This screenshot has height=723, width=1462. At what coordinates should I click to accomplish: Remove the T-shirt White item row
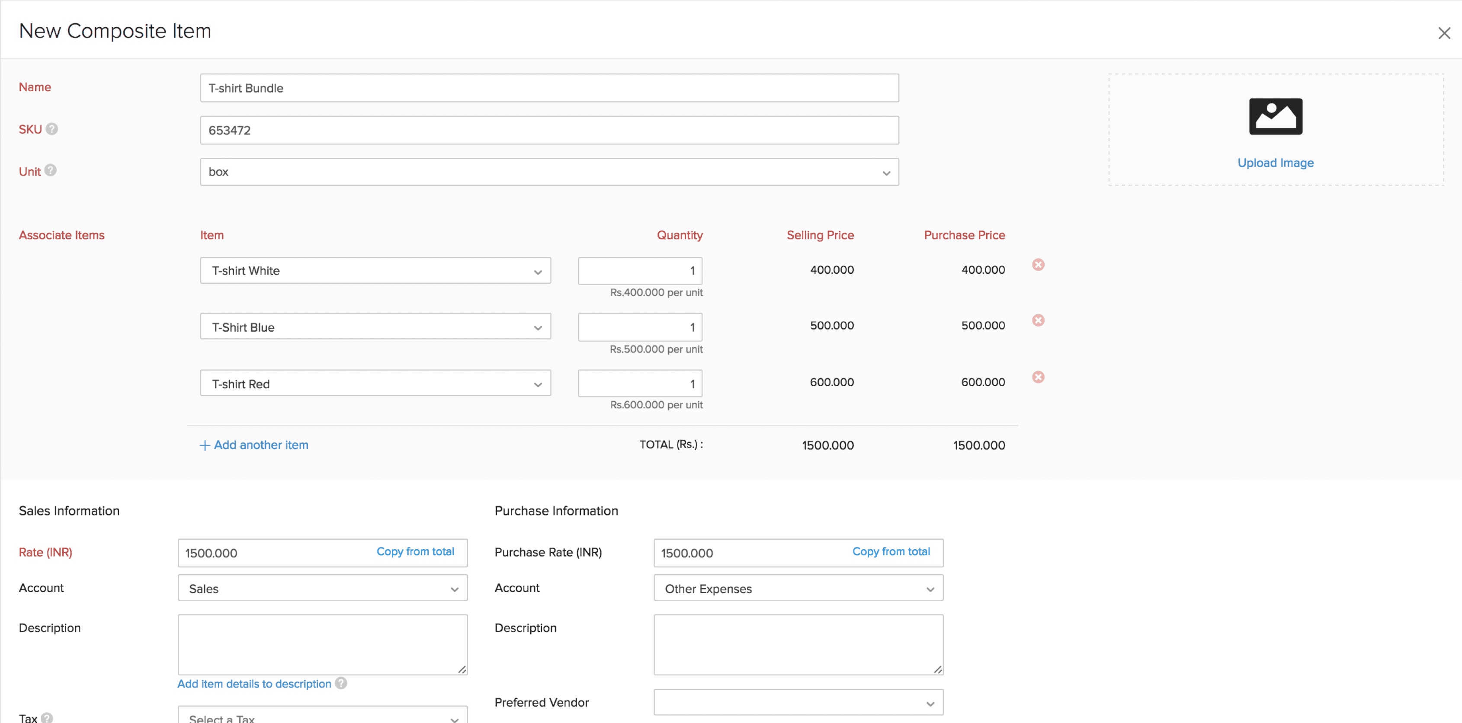tap(1038, 265)
